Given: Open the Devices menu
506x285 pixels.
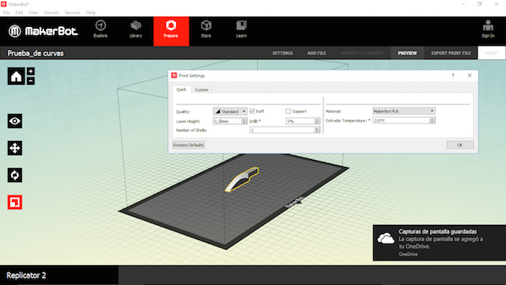Looking at the screenshot, I should click(x=51, y=13).
